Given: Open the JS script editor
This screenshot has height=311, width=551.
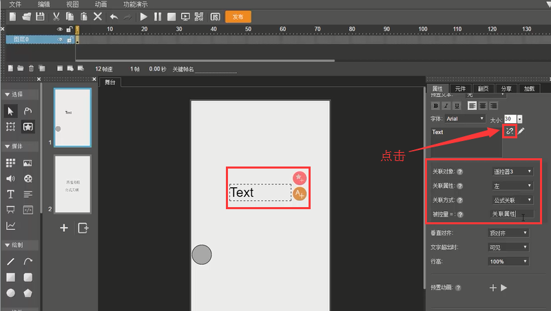Looking at the screenshot, I should 215,17.
